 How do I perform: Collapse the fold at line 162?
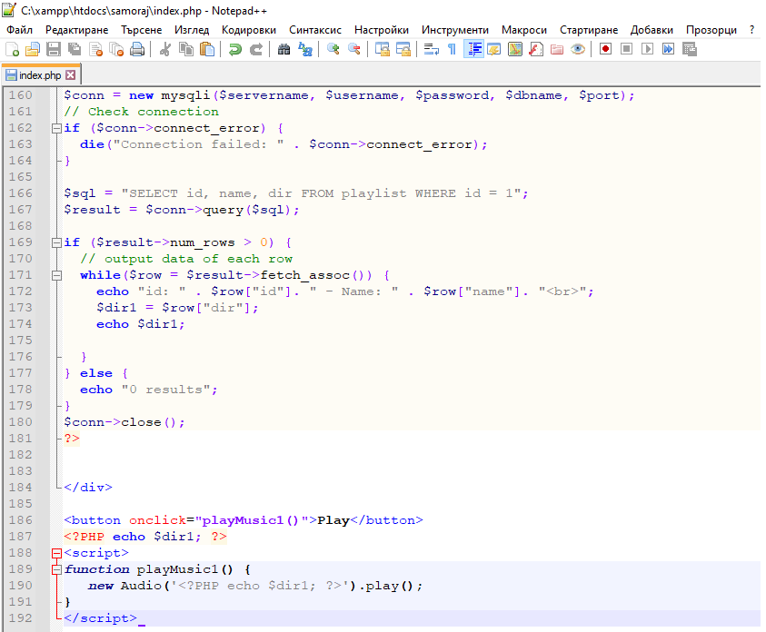(56, 128)
